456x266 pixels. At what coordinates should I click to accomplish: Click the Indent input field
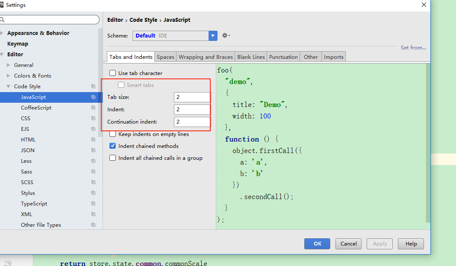pos(192,110)
